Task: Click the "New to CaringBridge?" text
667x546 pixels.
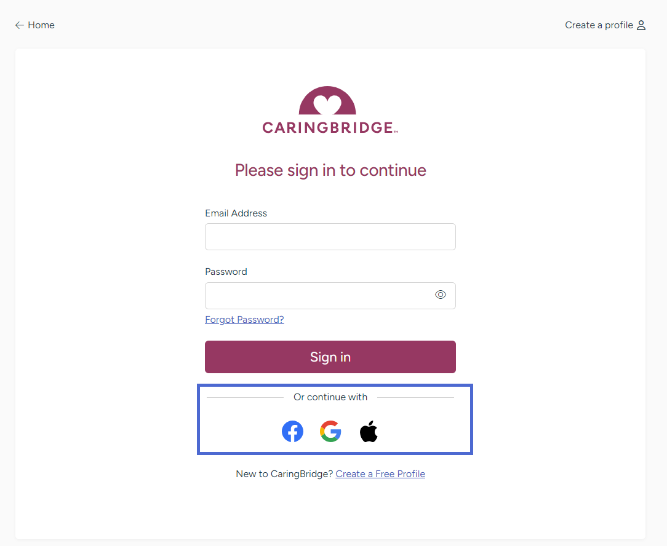Action: tap(284, 474)
